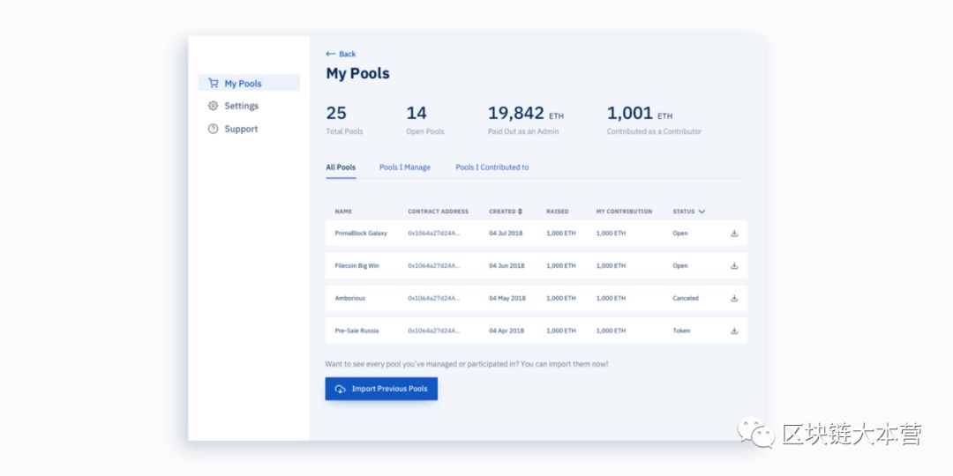Open Support in sidebar
Viewport: 953px width, 476px height.
pos(241,129)
